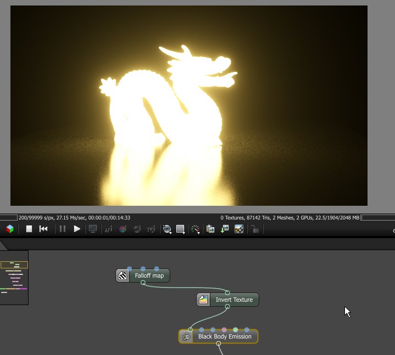Copy render to clipboard icon
Viewport: 395px width, 355px height.
pyautogui.click(x=210, y=229)
